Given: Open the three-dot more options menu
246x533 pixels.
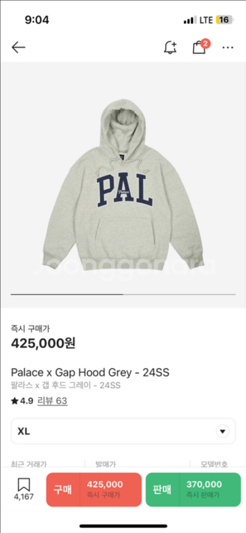Looking at the screenshot, I should pos(228,47).
